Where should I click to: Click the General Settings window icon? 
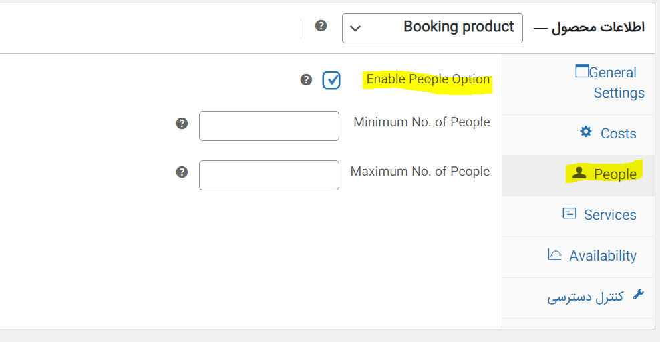pos(582,71)
